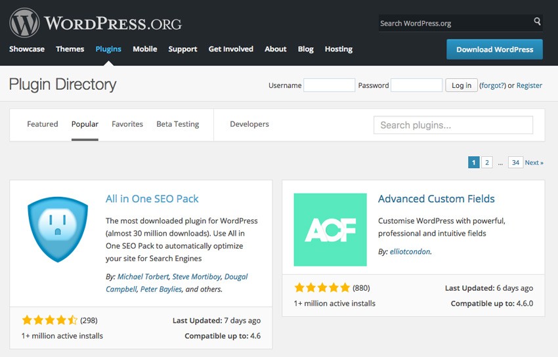Go to page 2 of plugins

coord(487,163)
